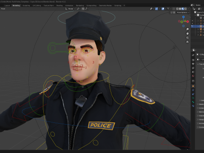The image size is (204, 153).
Task: Open the Rendering workspace tab
Action: 80,6
